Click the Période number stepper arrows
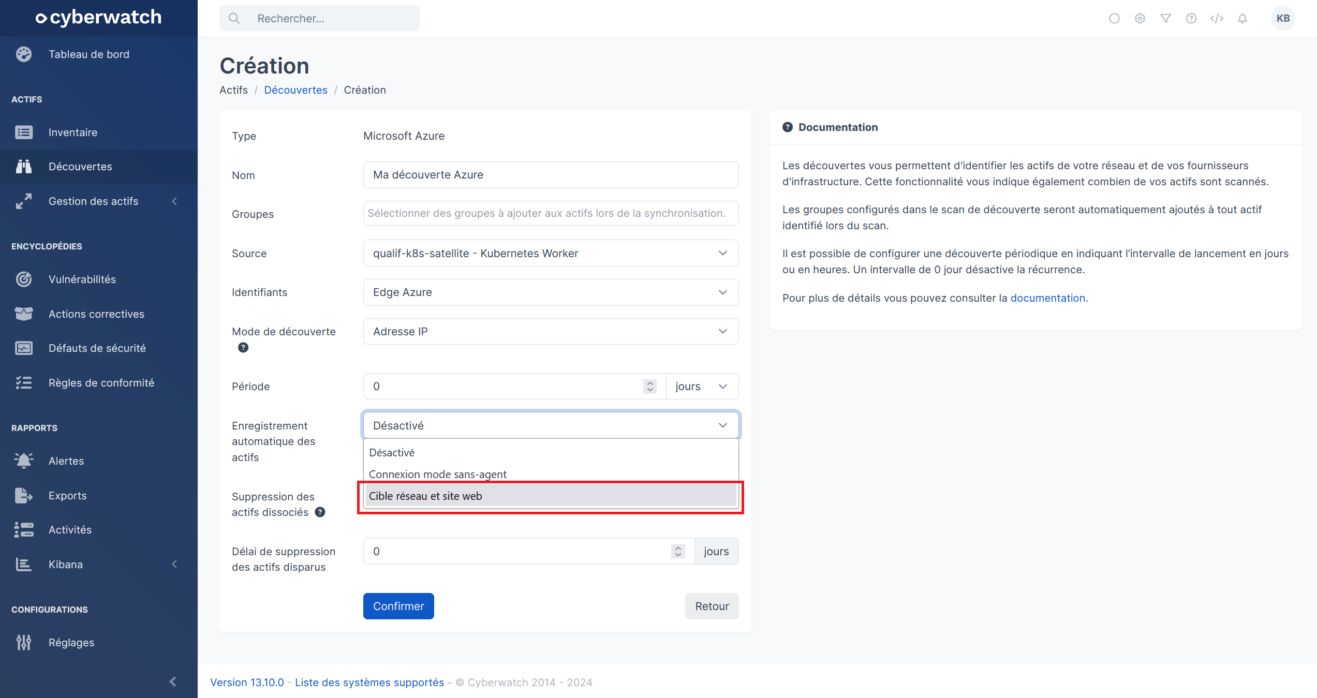 [650, 387]
